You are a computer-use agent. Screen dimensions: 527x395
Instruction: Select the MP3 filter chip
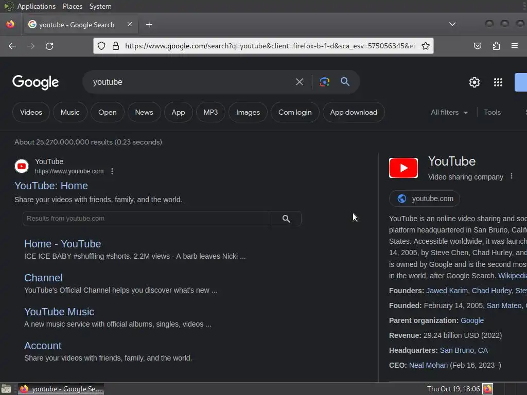click(210, 112)
